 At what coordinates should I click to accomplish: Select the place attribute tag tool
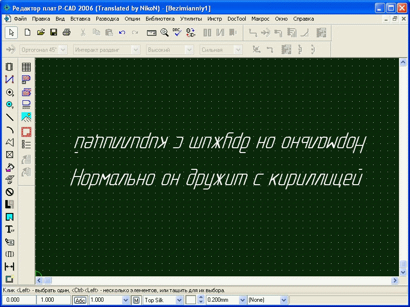click(10, 242)
